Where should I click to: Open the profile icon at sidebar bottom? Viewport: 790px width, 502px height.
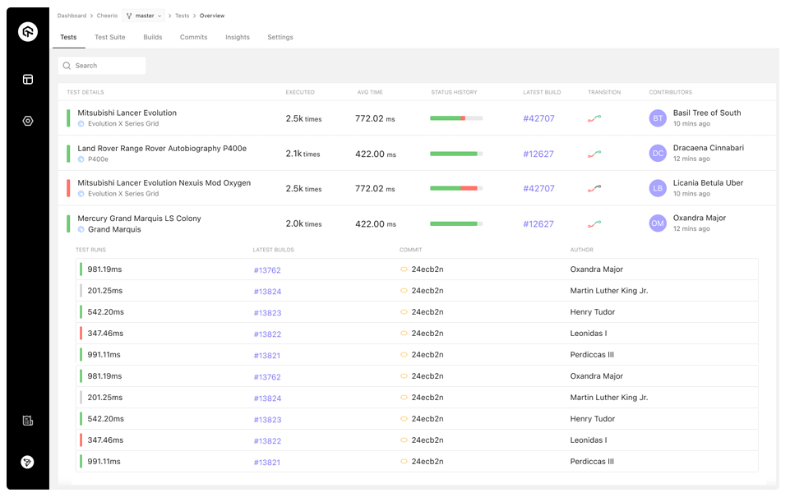click(27, 462)
